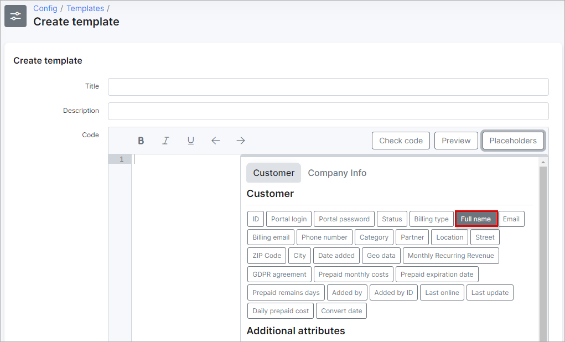
Task: Click the Title input field
Action: (328, 87)
